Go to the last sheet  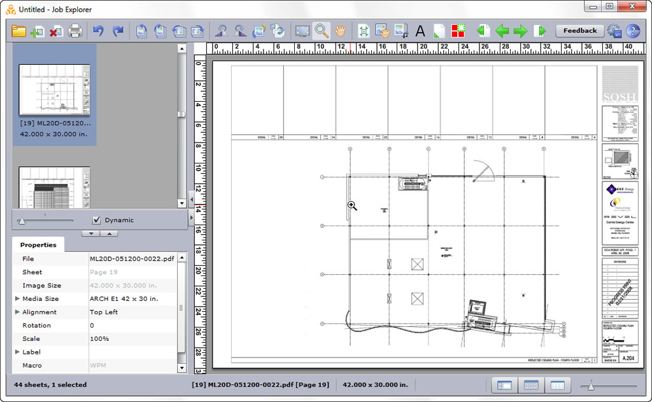541,31
